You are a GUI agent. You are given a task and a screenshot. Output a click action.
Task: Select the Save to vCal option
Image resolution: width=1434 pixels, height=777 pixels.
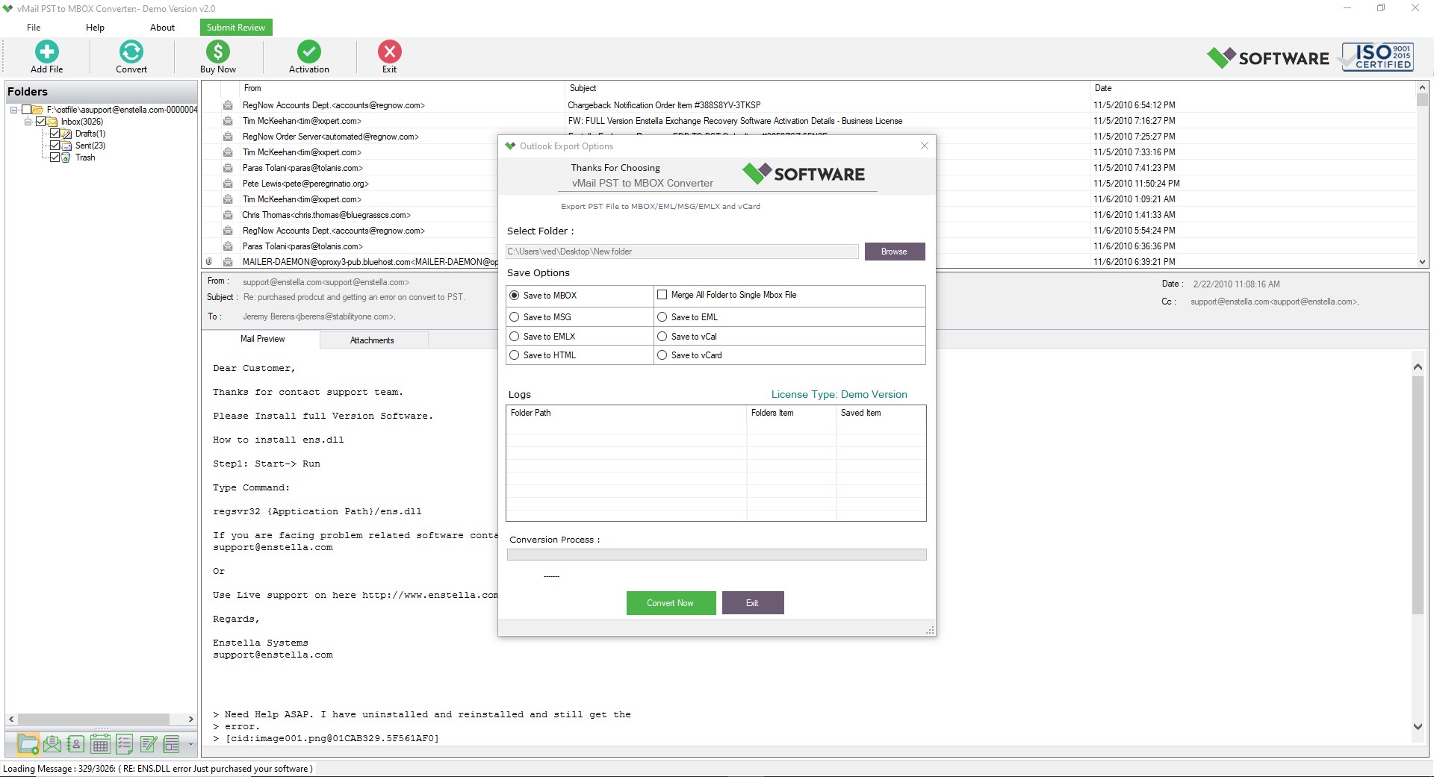662,337
